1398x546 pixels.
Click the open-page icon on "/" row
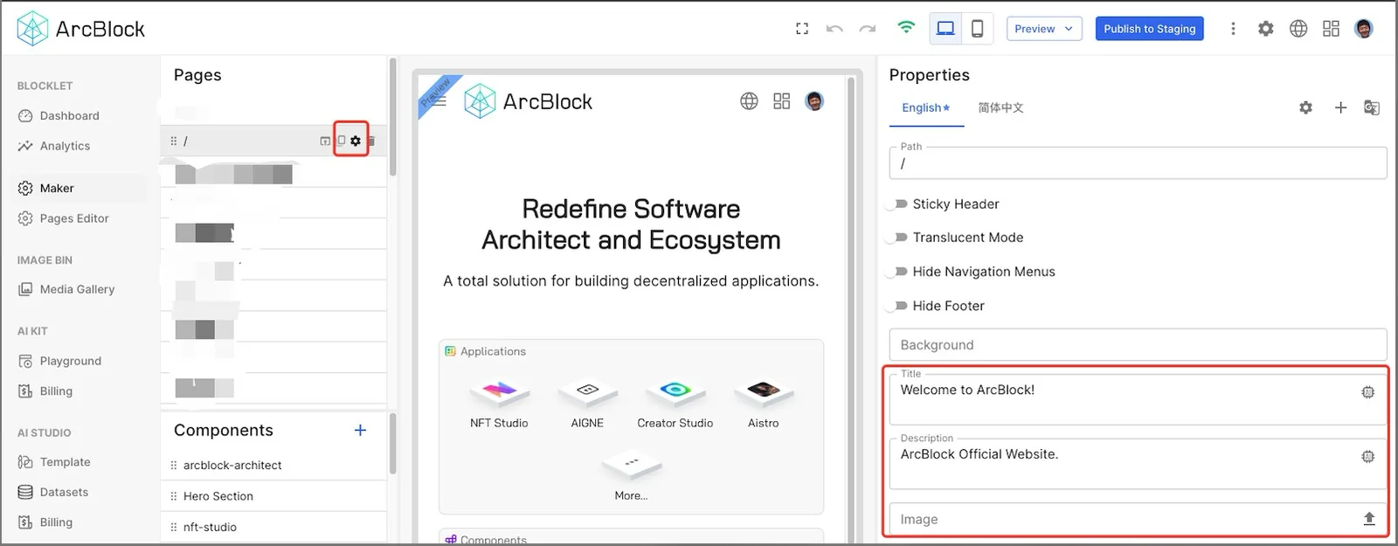[x=325, y=141]
